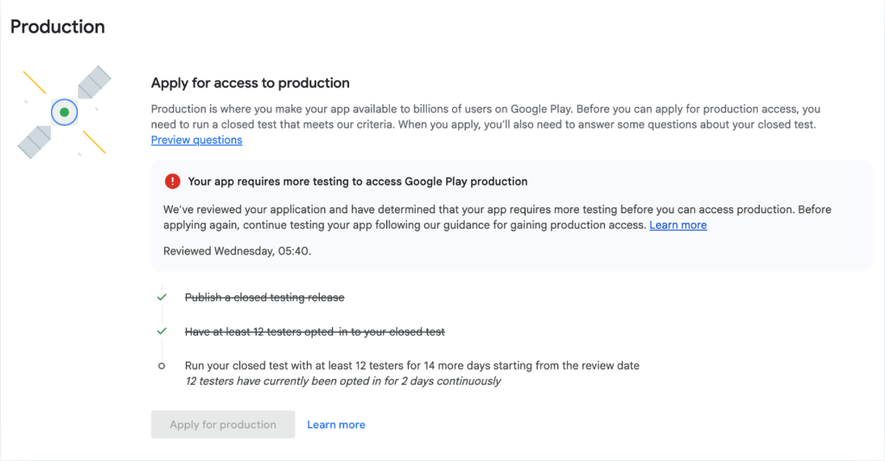Viewport: 885px width, 461px height.
Task: Click the green checkmark beside Publish closed testing release
Action: (162, 297)
